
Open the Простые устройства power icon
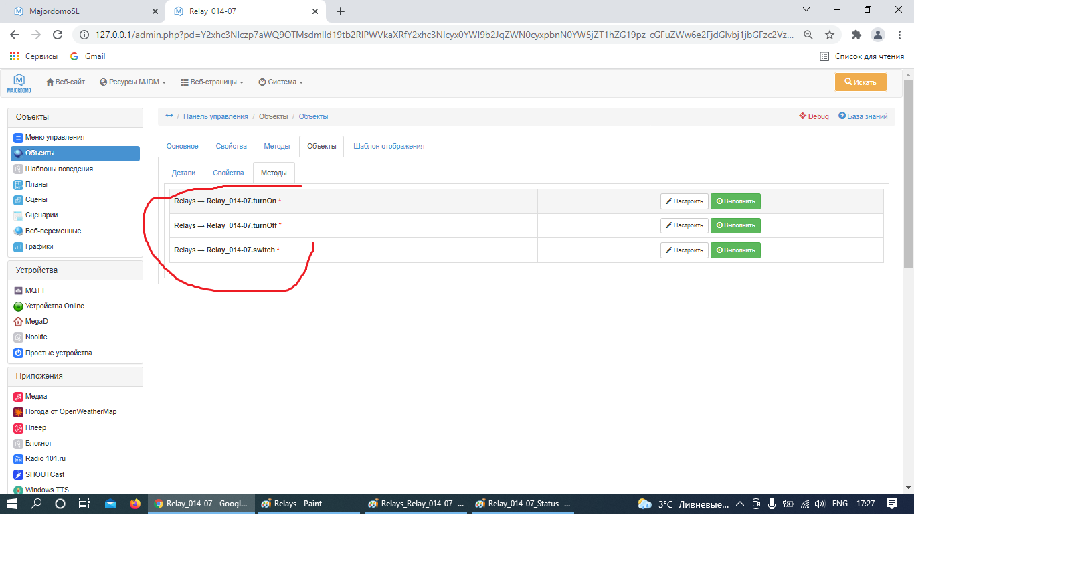click(x=18, y=353)
